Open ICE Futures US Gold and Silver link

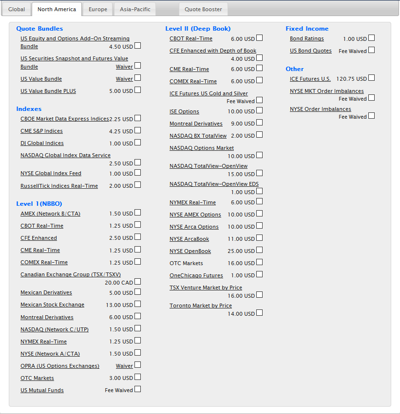click(x=209, y=93)
